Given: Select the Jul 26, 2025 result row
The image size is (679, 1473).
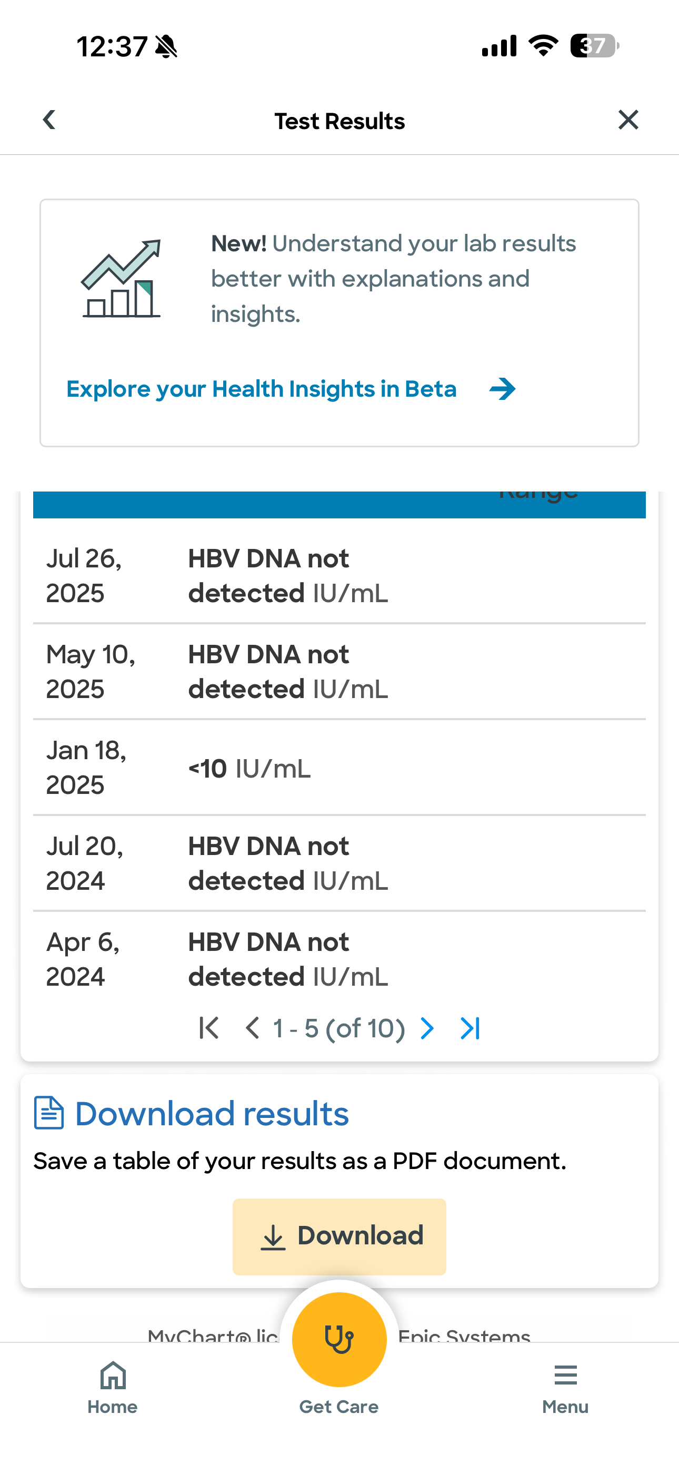Looking at the screenshot, I should pyautogui.click(x=339, y=576).
